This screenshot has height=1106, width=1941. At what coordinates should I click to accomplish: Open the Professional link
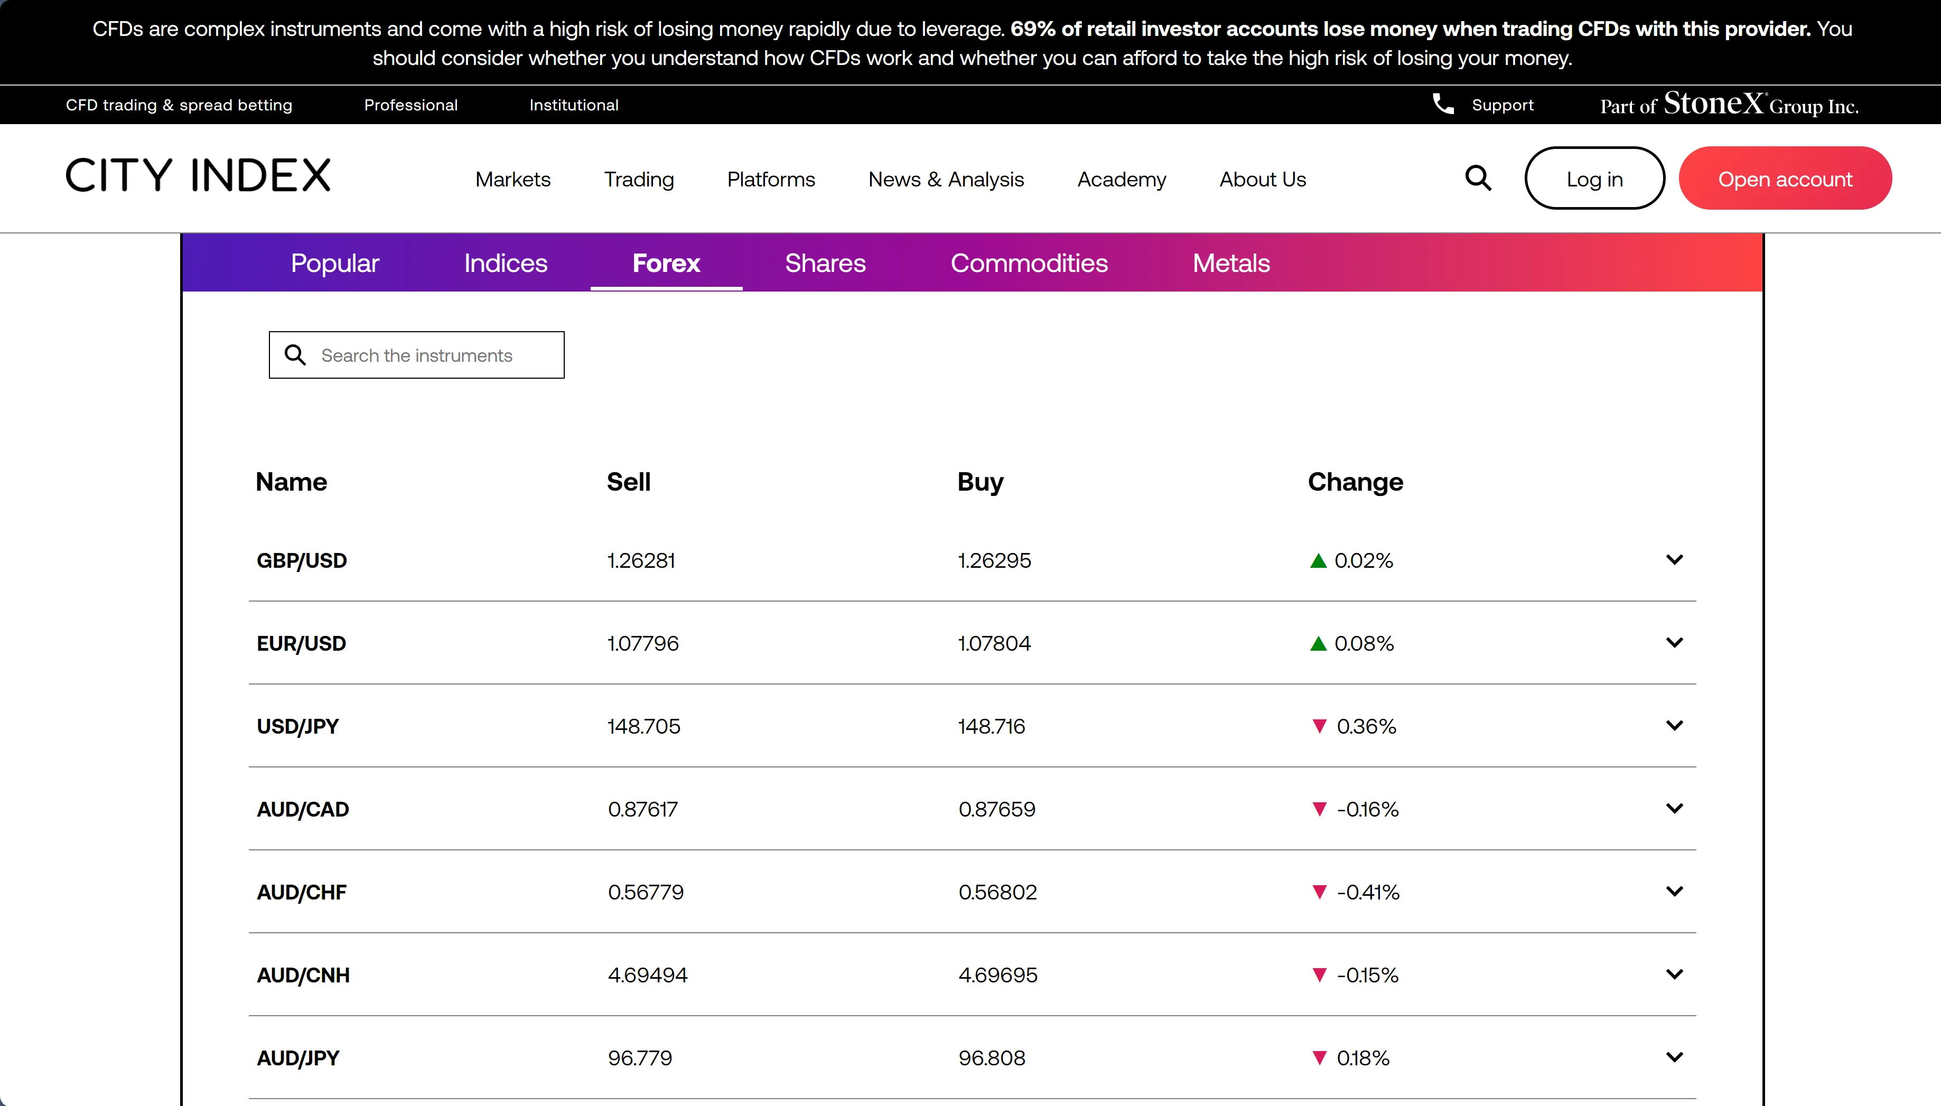click(x=411, y=105)
